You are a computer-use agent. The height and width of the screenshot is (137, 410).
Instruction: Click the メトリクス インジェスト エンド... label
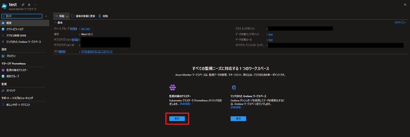250,45
